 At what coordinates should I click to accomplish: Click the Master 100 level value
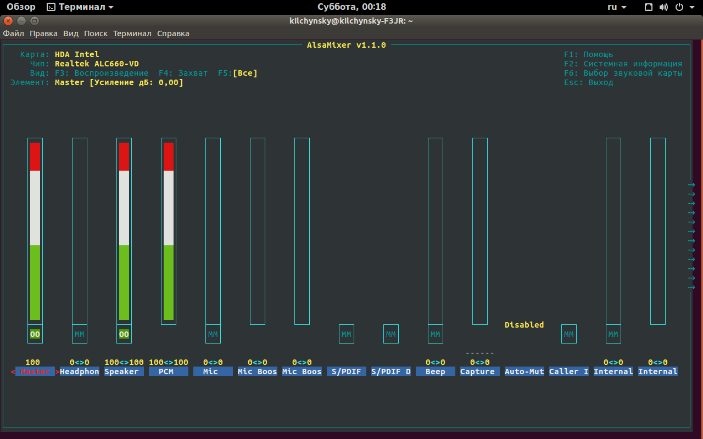click(x=33, y=362)
